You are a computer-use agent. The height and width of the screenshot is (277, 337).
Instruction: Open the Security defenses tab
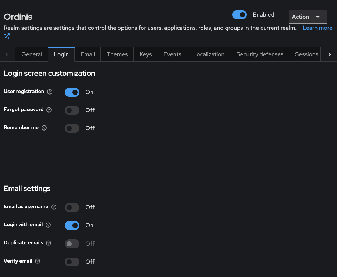coord(259,54)
